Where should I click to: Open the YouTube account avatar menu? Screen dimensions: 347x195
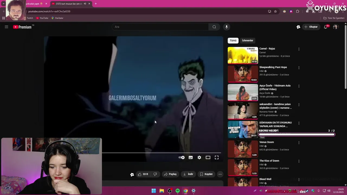[336, 27]
